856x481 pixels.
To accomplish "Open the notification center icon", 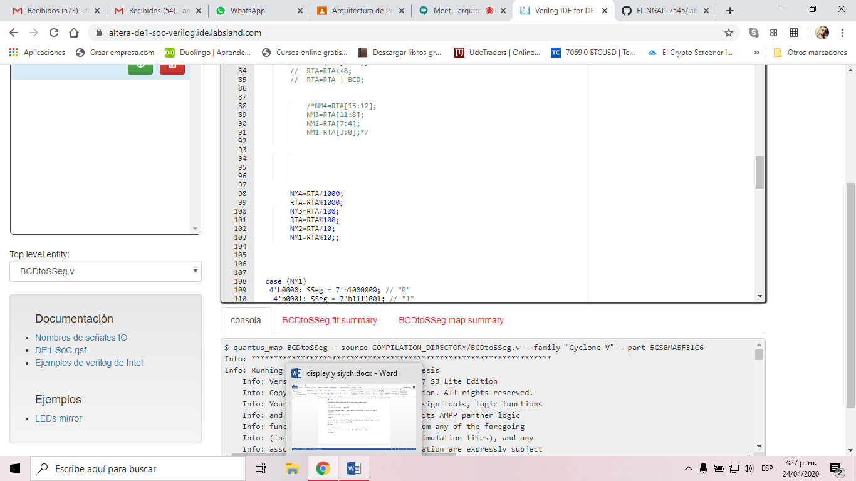I will pyautogui.click(x=837, y=468).
